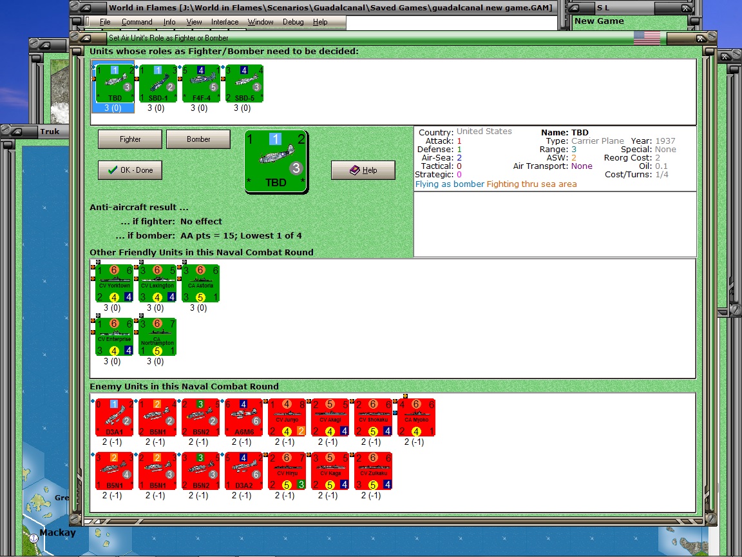Click the 'Flying as bomber' status text

(x=450, y=184)
